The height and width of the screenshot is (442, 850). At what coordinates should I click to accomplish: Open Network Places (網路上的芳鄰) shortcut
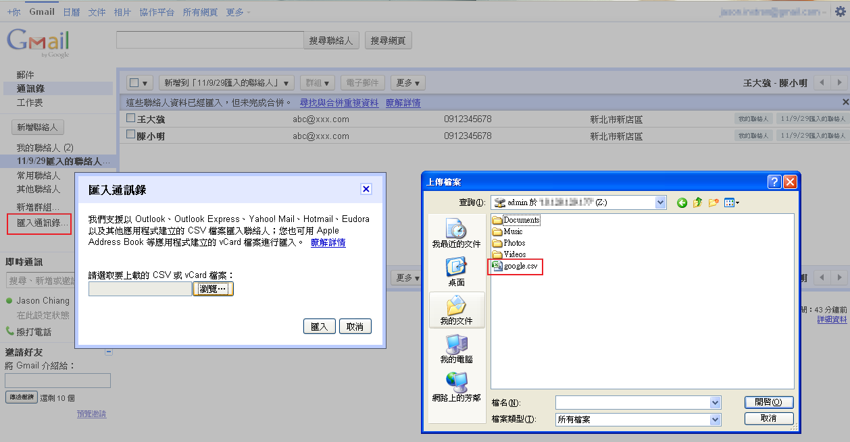(456, 388)
